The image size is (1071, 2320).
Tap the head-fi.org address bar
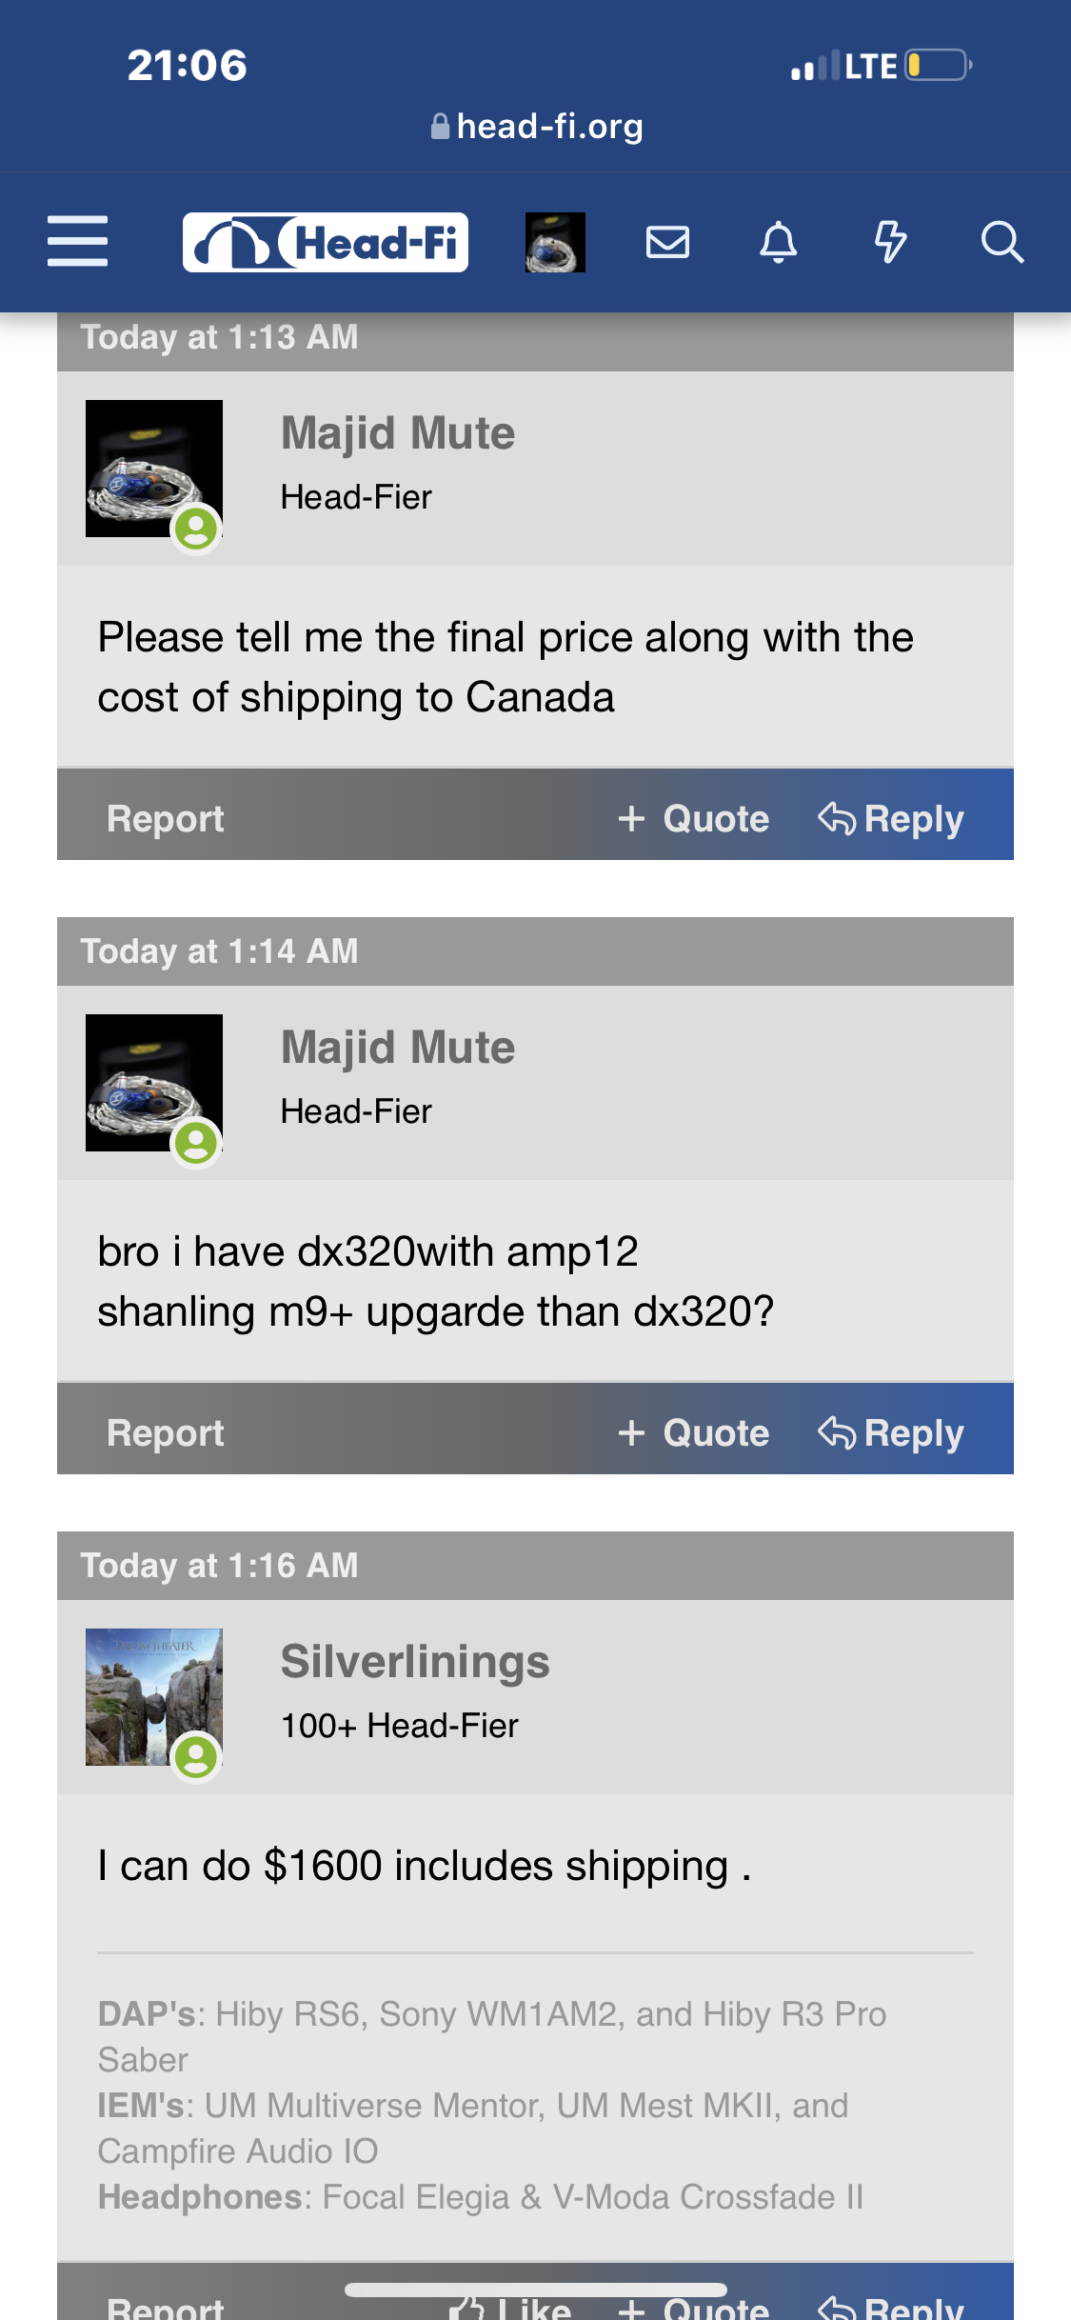[x=536, y=126]
